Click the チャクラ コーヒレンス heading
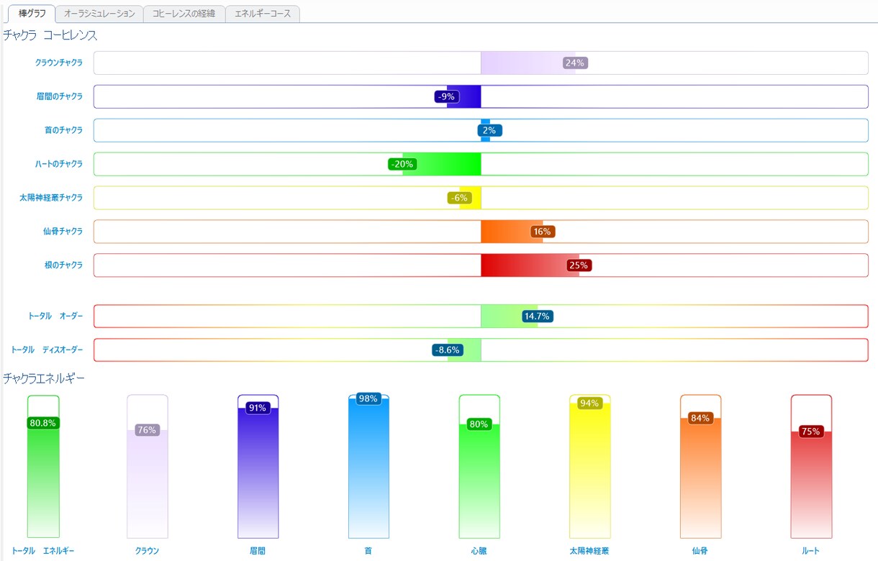The height and width of the screenshot is (561, 878). click(50, 35)
